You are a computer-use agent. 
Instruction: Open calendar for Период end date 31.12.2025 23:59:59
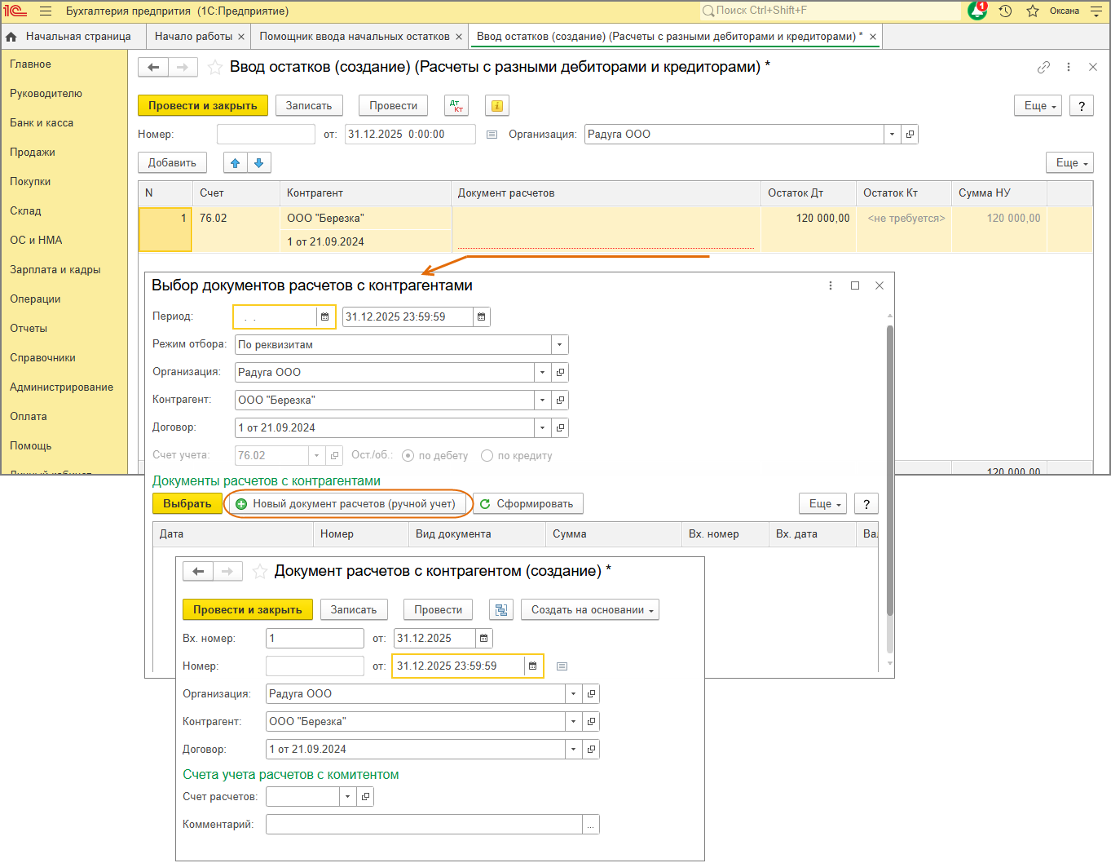(482, 316)
